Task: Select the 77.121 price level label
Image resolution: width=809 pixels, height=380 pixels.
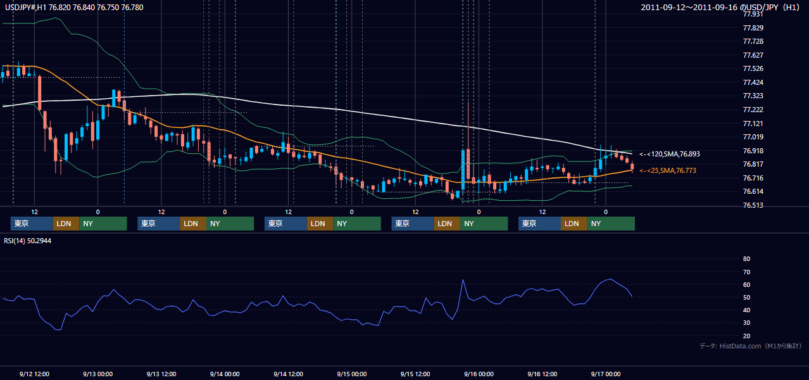Action: click(x=753, y=123)
